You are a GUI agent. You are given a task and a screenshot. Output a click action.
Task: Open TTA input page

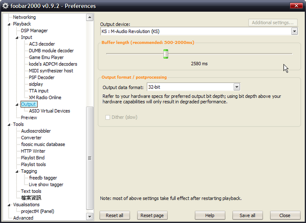39,91
